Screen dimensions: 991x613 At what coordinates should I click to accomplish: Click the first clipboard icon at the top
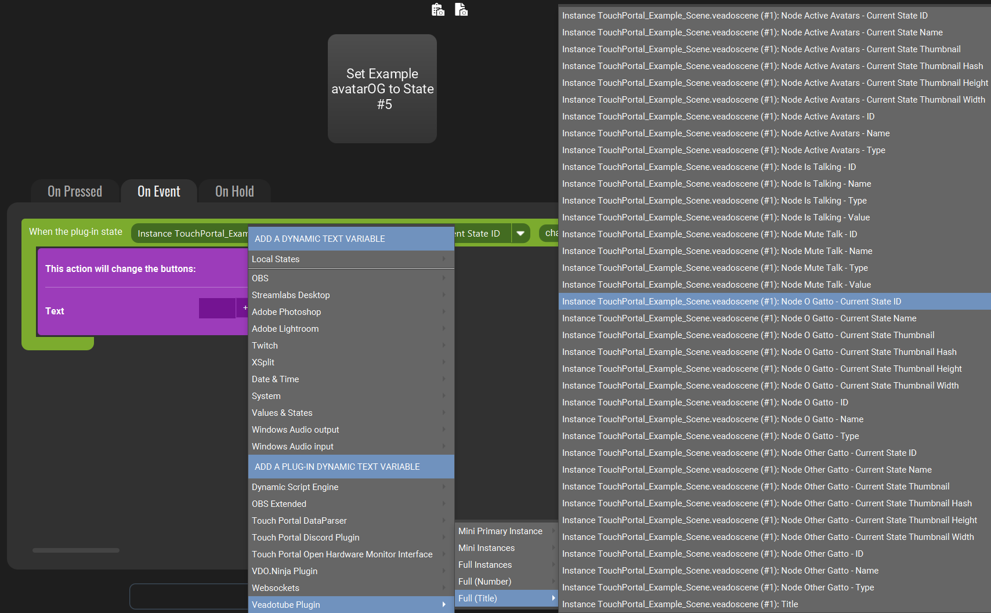[x=438, y=9]
